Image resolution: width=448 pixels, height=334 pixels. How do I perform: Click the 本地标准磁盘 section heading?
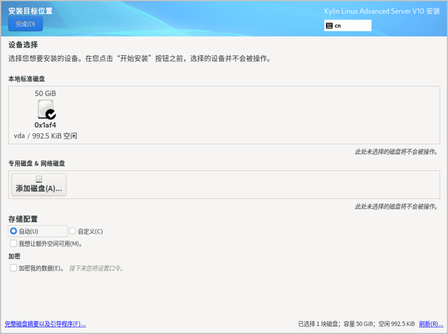click(x=27, y=79)
